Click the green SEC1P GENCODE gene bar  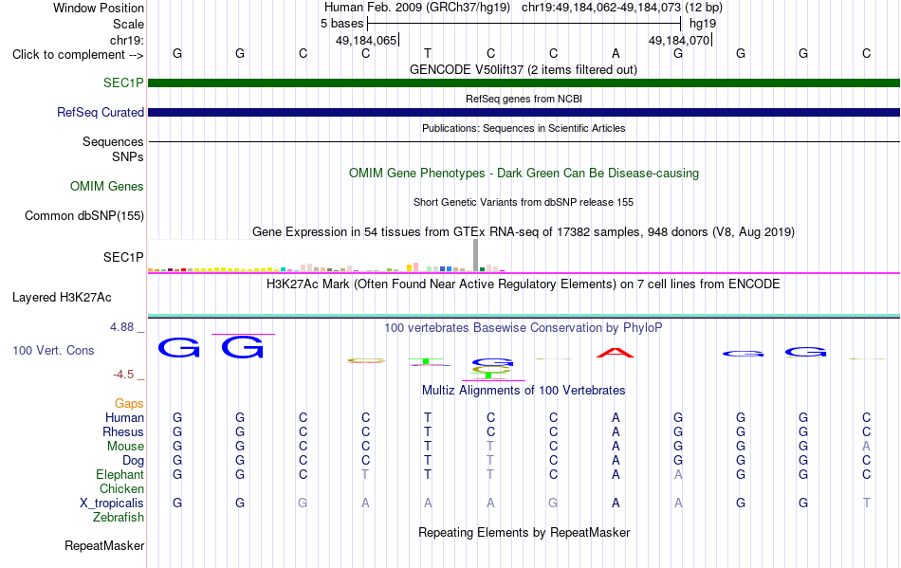click(x=524, y=83)
